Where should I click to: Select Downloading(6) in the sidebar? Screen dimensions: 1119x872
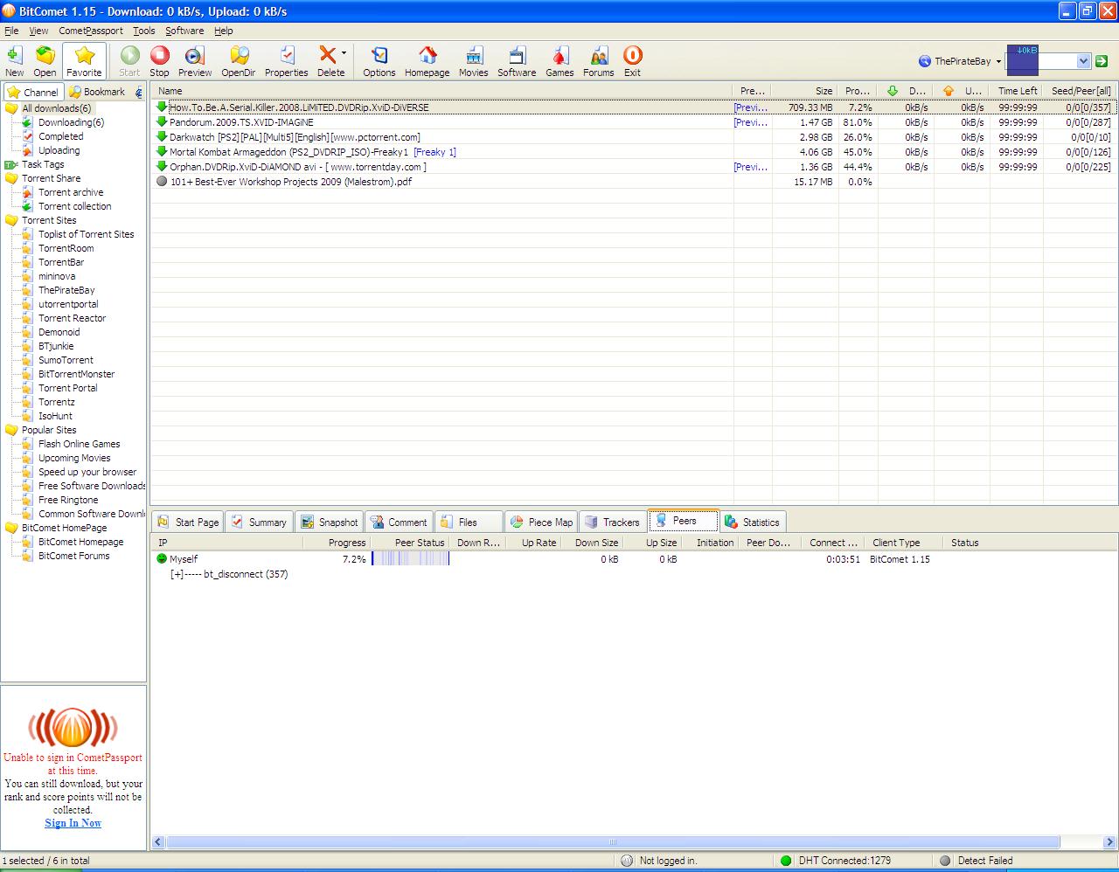(x=71, y=122)
